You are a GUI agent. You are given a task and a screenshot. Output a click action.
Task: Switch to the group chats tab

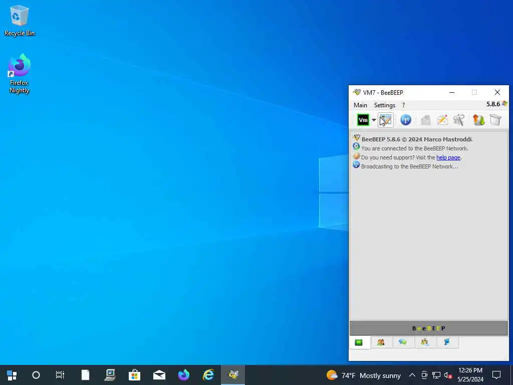pyautogui.click(x=425, y=342)
